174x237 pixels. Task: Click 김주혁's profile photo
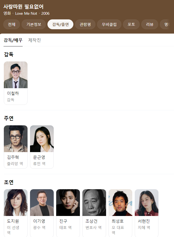point(16,139)
